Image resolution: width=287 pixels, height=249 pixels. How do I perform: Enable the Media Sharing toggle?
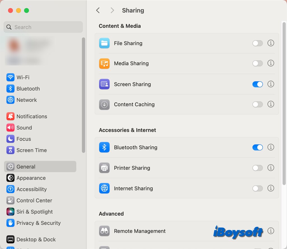(258, 63)
